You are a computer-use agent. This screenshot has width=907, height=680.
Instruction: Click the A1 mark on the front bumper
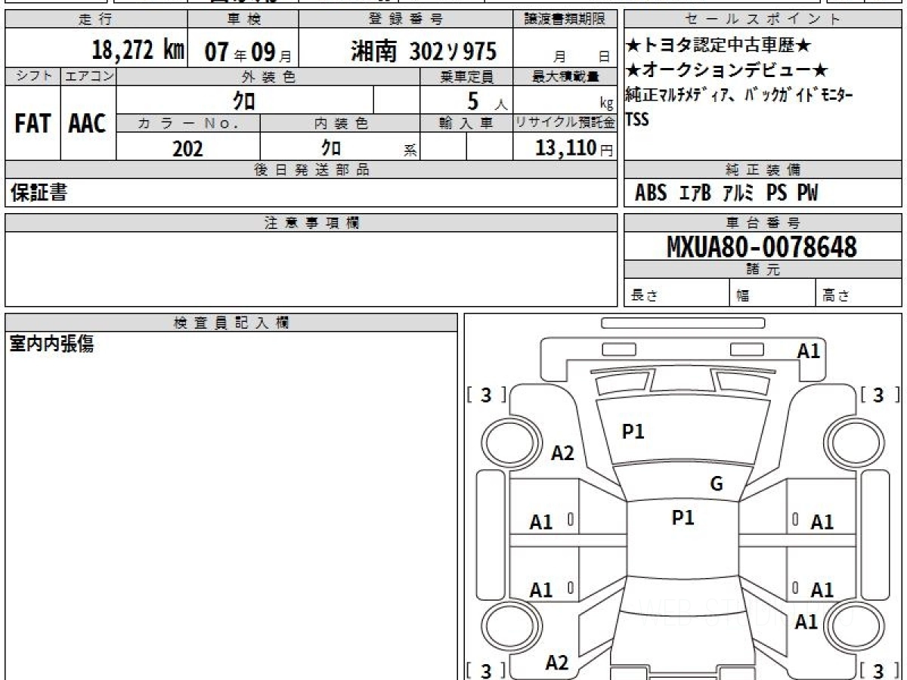pos(809,351)
